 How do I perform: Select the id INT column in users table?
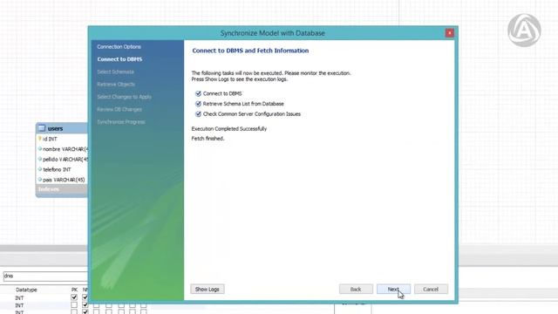click(x=50, y=140)
